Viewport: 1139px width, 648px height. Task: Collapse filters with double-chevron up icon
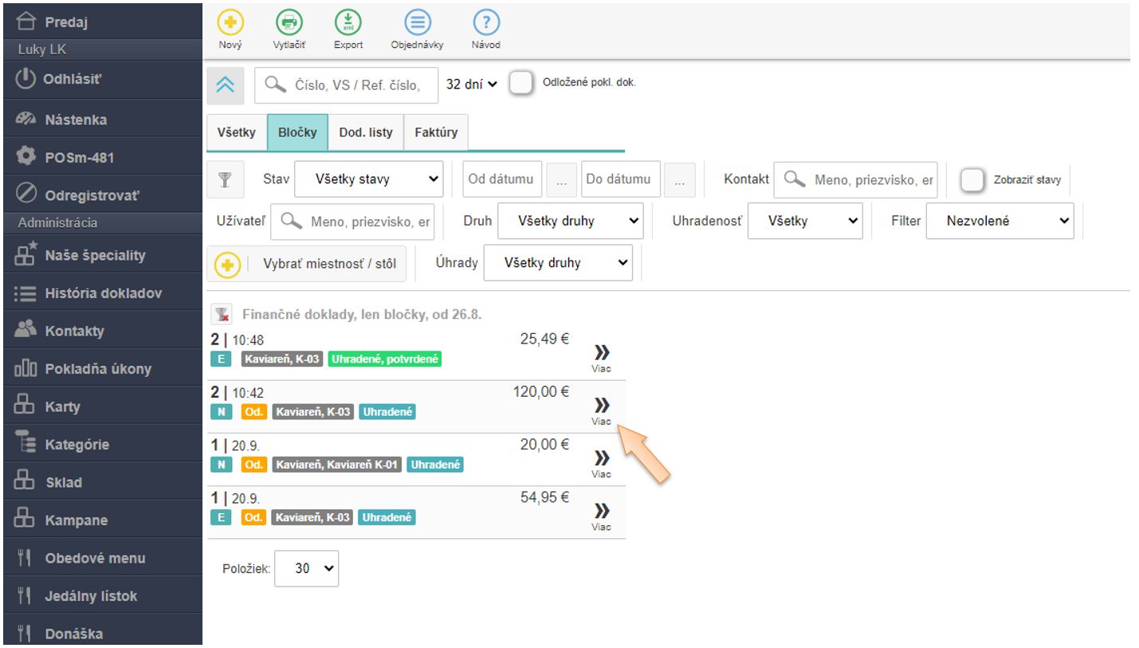[226, 85]
